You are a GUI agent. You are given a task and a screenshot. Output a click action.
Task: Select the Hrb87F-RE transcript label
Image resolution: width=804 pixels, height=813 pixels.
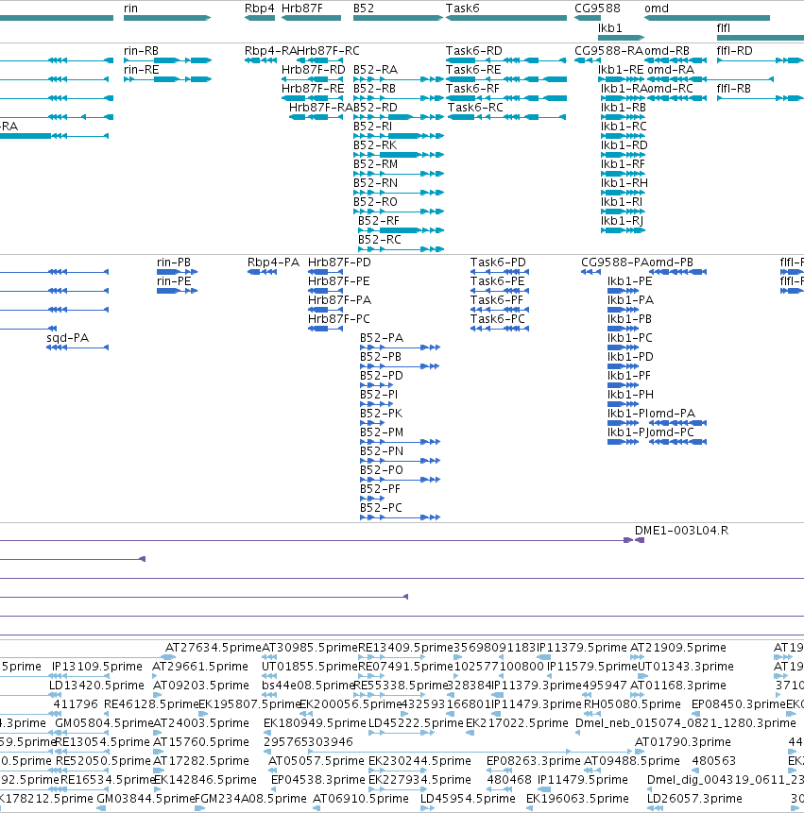pos(313,89)
